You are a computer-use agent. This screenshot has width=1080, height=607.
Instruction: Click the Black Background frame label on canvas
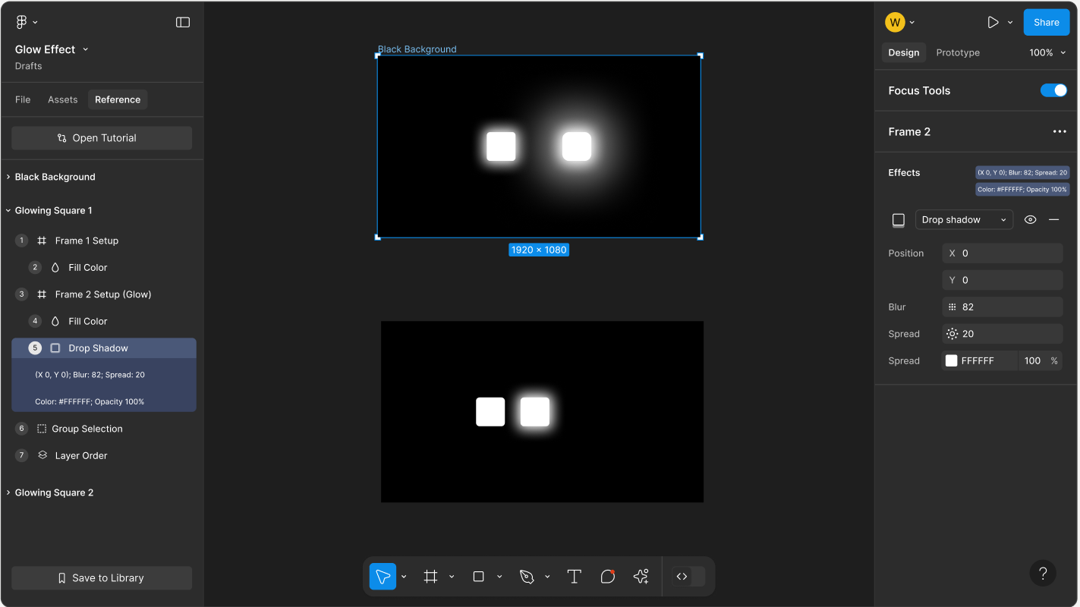[x=417, y=49]
